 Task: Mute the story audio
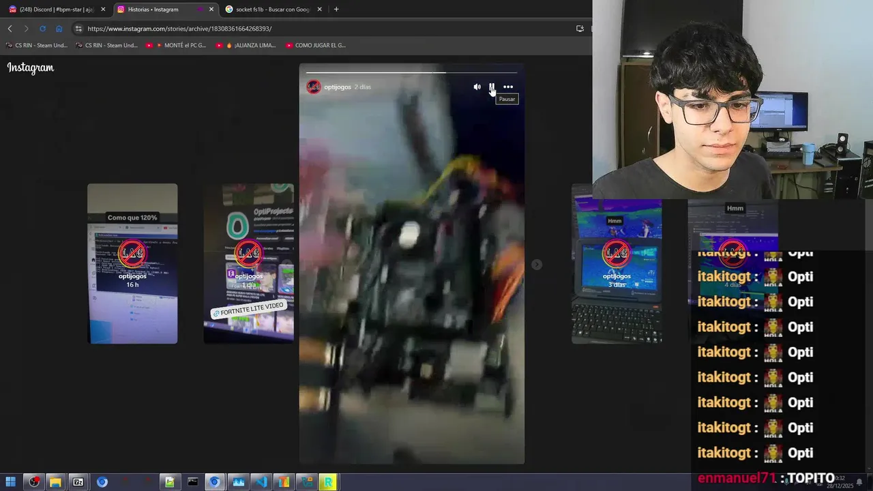(477, 87)
